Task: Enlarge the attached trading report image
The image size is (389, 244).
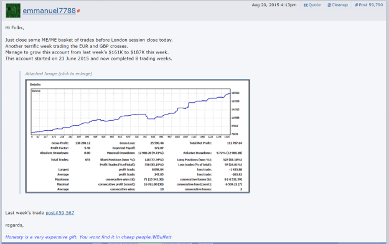Action: (x=138, y=136)
